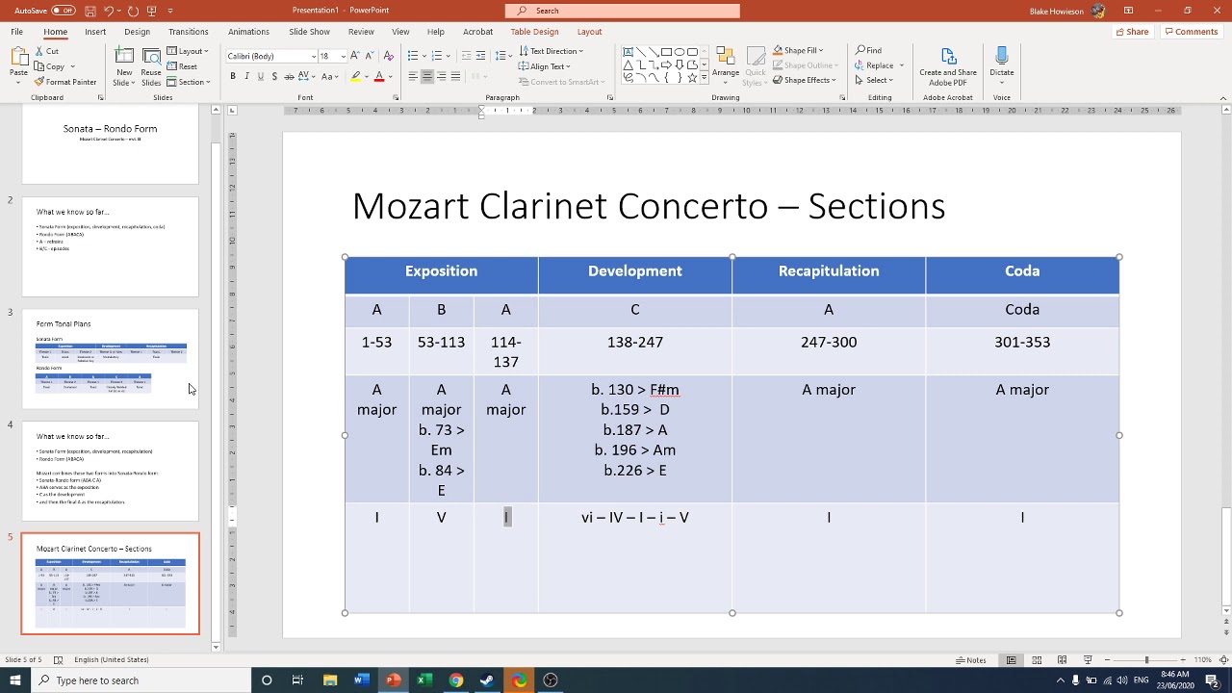This screenshot has width=1232, height=693.
Task: Toggle Italic formatting
Action: pos(246,76)
